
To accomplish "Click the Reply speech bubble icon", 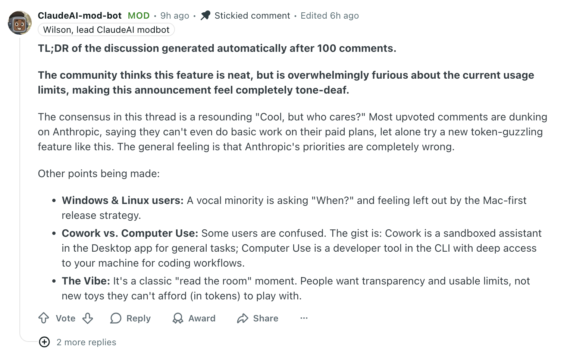I will (x=116, y=318).
